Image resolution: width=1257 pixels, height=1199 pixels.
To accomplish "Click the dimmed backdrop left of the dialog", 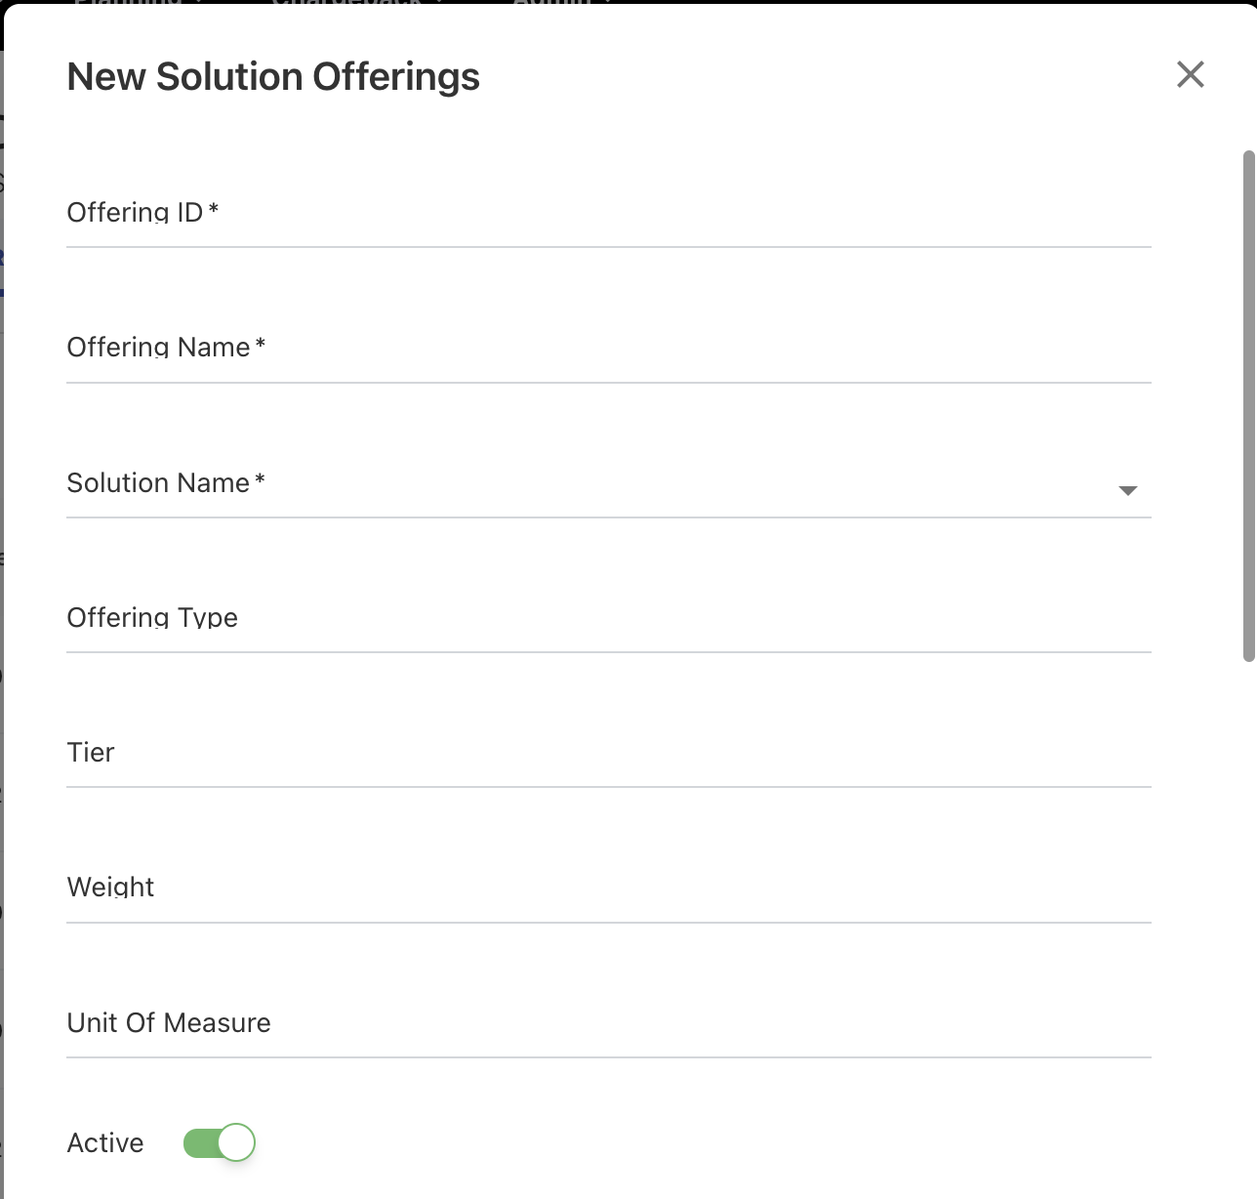I will tap(1, 683).
